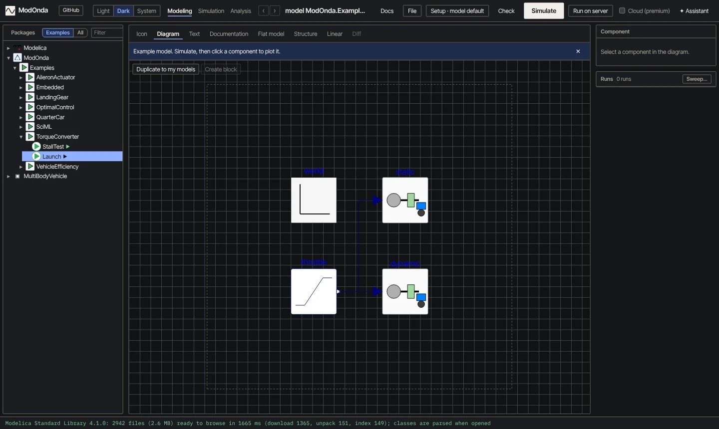Select the dynamic torque converter component
This screenshot has height=429, width=719.
pos(405,291)
